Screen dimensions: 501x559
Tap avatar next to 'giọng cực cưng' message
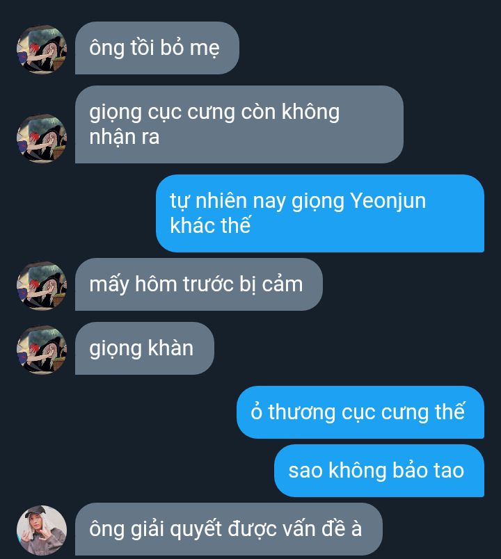(41, 138)
